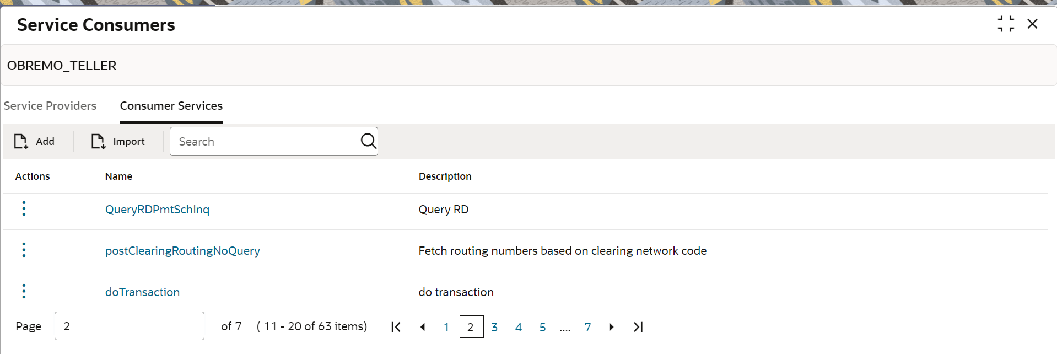Go to next page arrow
The width and height of the screenshot is (1057, 354).
point(611,327)
